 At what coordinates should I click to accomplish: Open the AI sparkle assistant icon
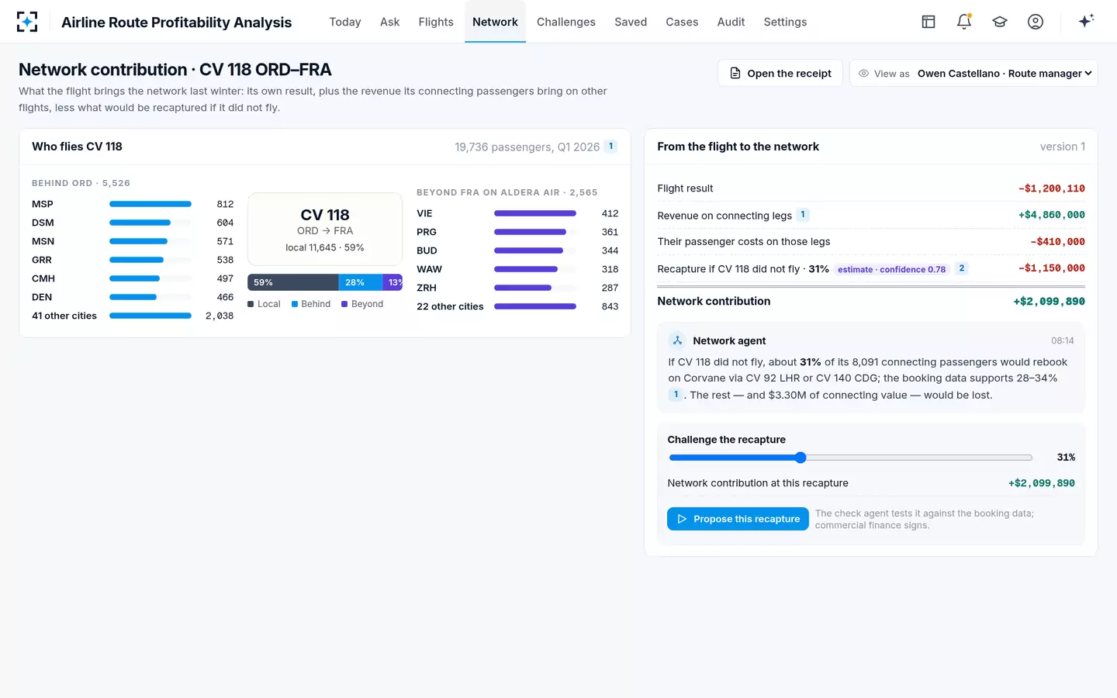pyautogui.click(x=1086, y=21)
